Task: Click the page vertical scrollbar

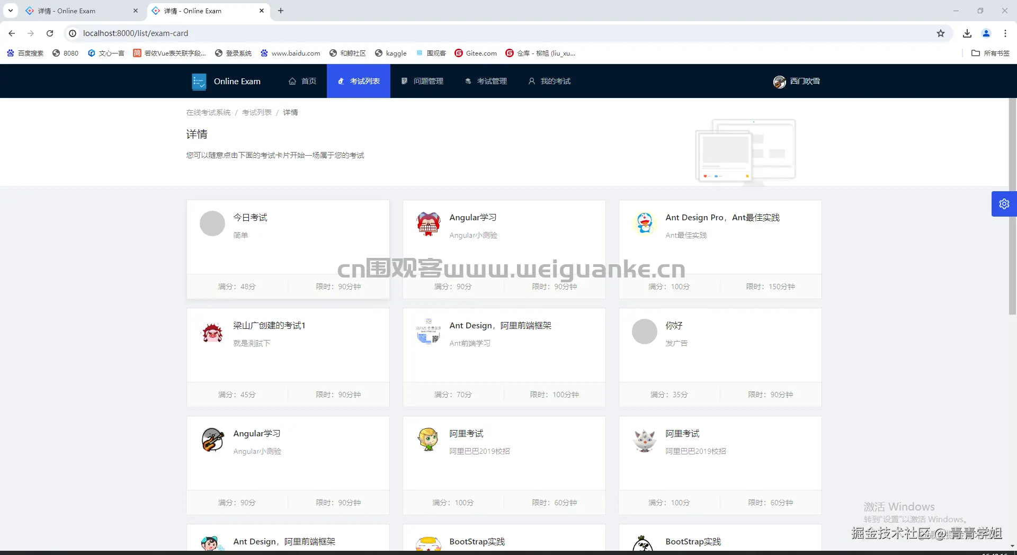Action: 1013,207
